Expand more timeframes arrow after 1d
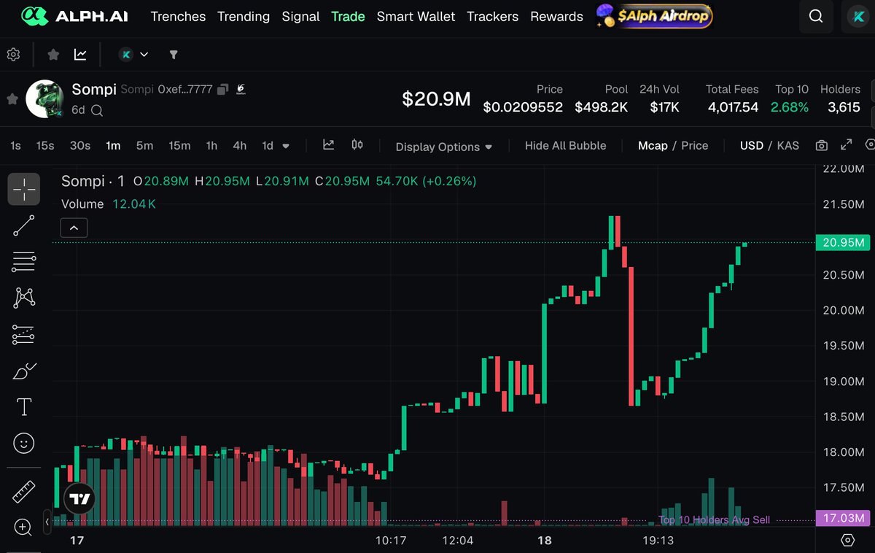This screenshot has height=553, width=875. (x=286, y=146)
